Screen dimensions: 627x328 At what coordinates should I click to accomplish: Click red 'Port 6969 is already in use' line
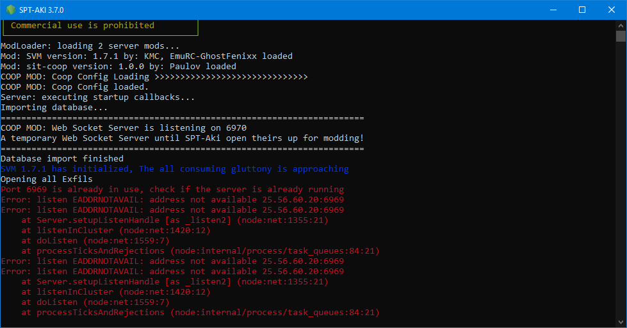(x=172, y=190)
